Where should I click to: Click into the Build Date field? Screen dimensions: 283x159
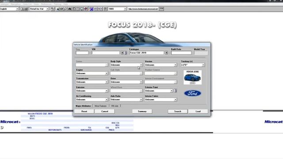tap(181, 53)
